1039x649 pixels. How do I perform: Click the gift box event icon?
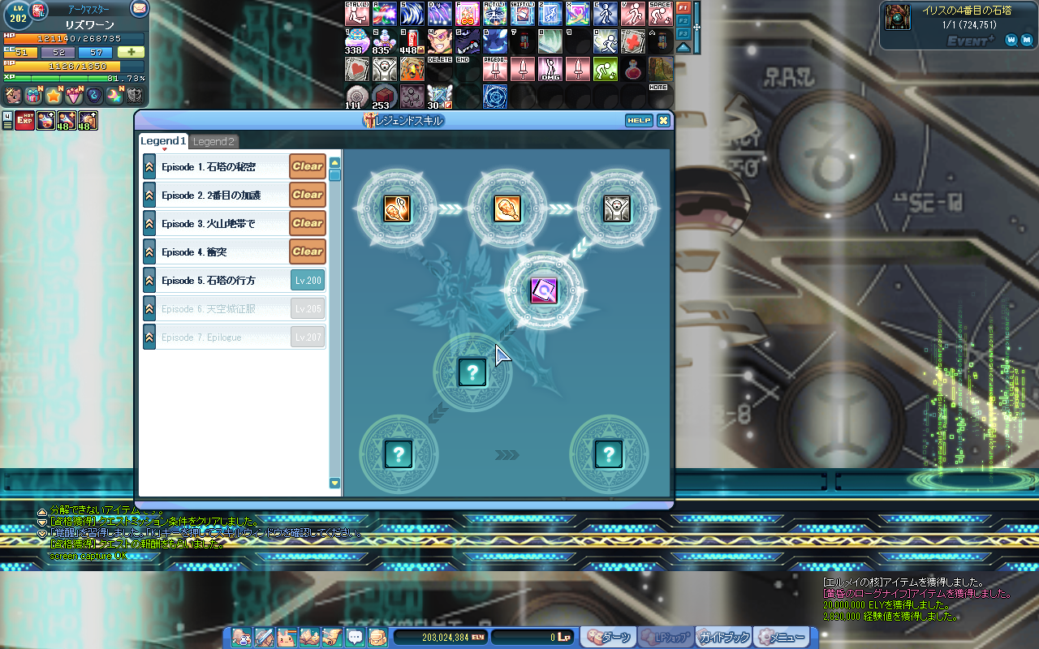(34, 95)
